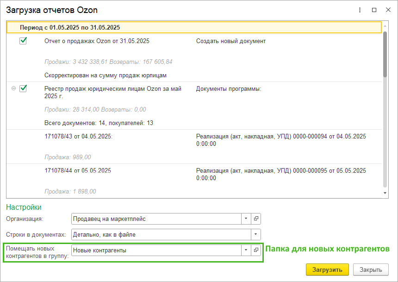Click the Документы программы: cell

229,89
